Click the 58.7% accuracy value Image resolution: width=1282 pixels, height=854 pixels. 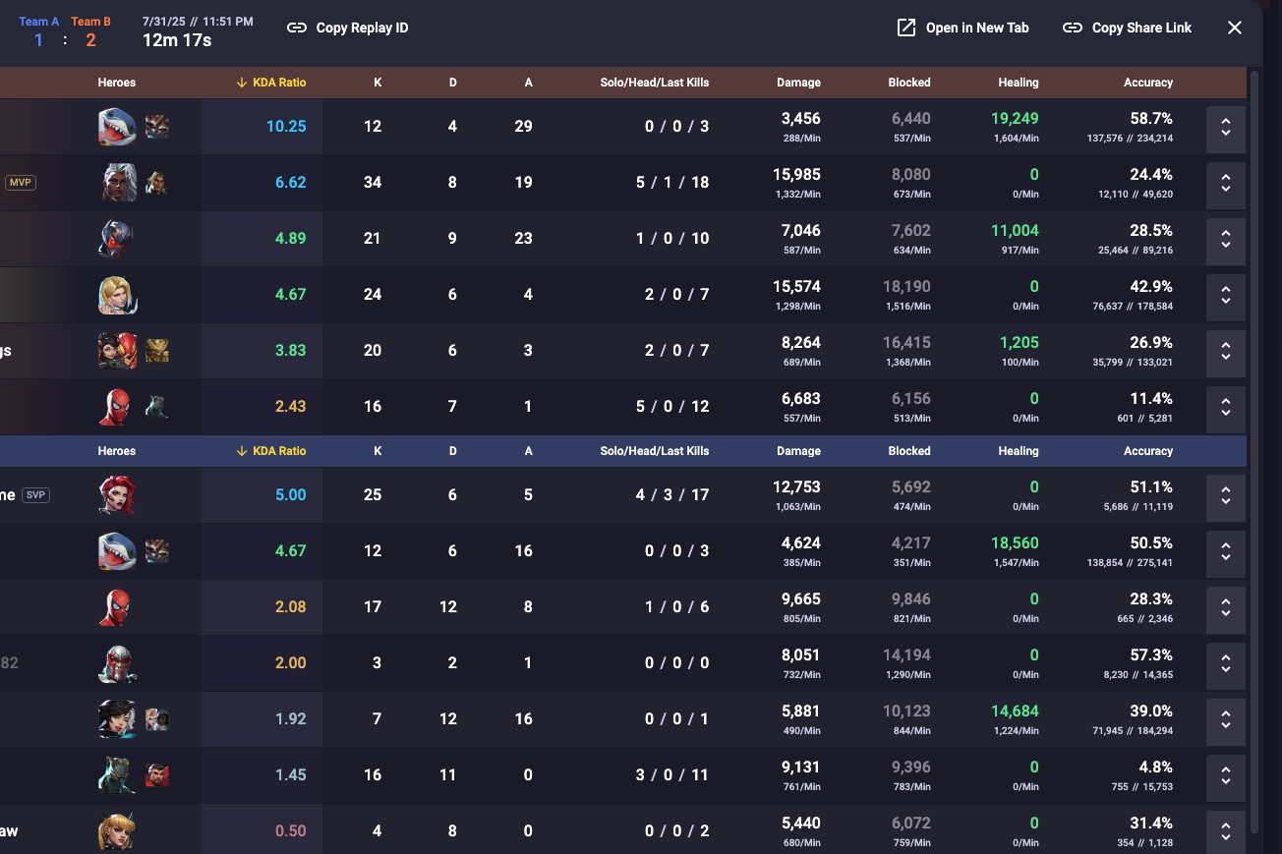[x=1150, y=119]
